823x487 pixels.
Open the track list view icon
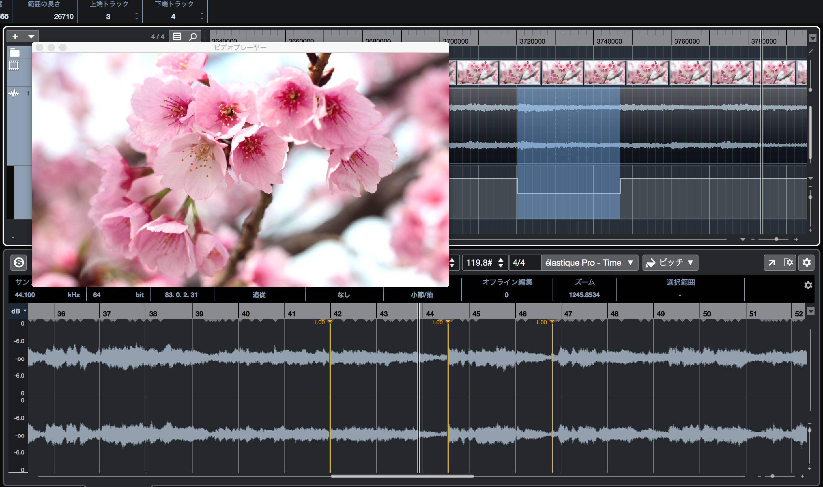click(x=177, y=36)
